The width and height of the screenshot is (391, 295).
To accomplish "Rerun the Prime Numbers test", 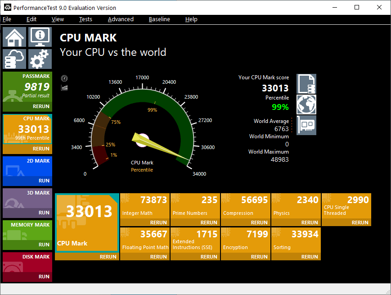I will pyautogui.click(x=195, y=222).
